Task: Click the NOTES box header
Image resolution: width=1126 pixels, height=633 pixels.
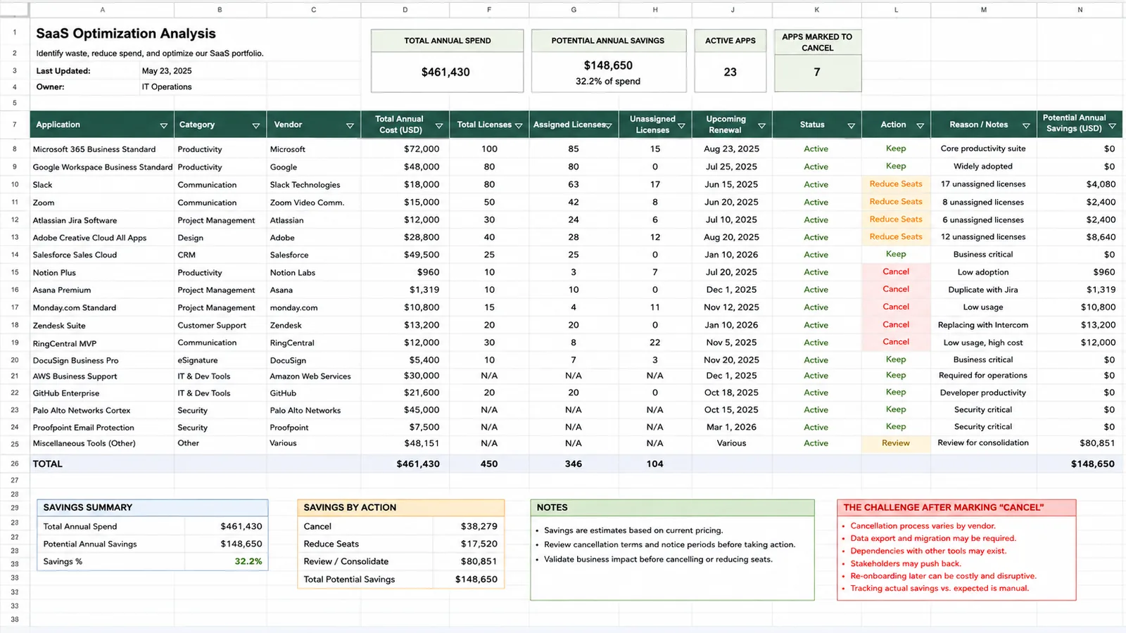Action: (x=672, y=508)
